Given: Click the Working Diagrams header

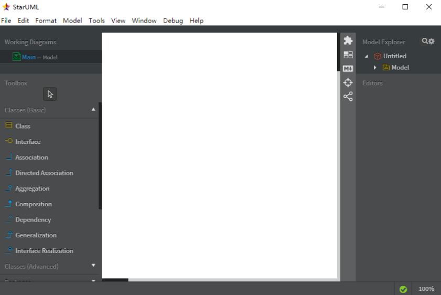Looking at the screenshot, I should [x=30, y=42].
